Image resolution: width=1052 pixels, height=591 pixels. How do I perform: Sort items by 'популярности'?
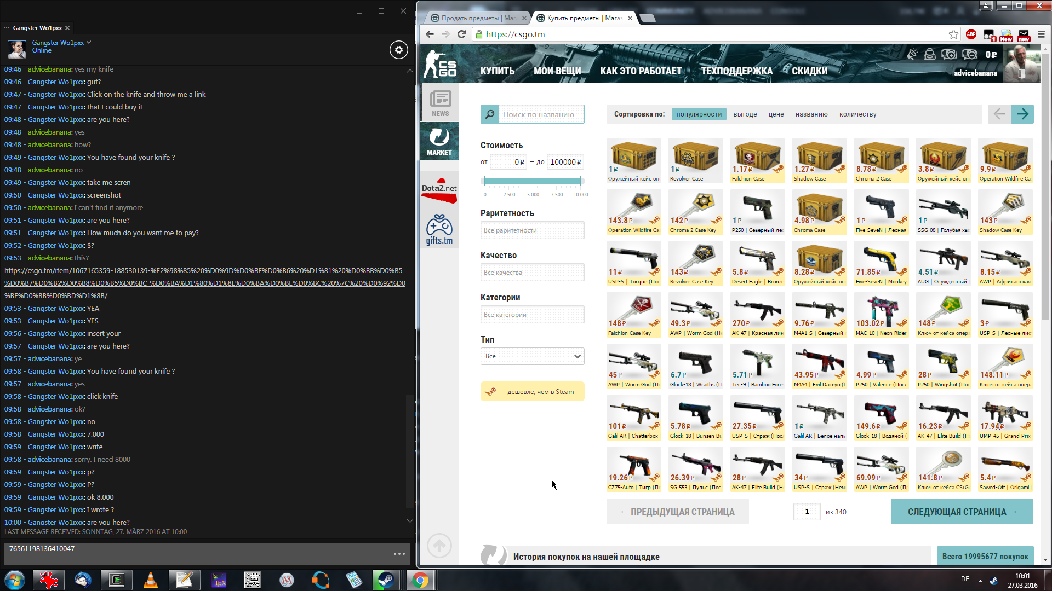[x=699, y=114]
